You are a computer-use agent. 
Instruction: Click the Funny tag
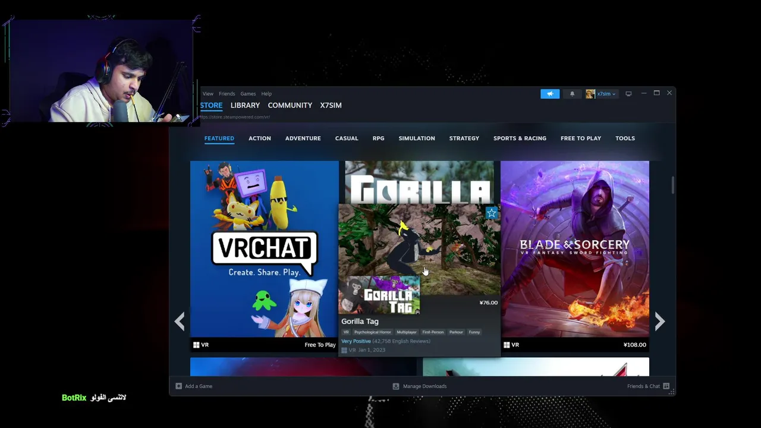pos(474,332)
